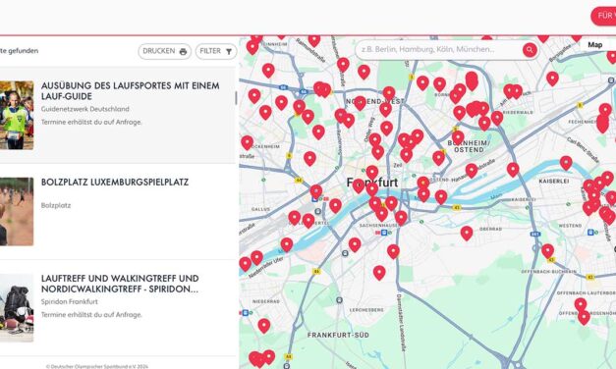
Task: Click the map pin near Oberrad
Action: coord(467,233)
